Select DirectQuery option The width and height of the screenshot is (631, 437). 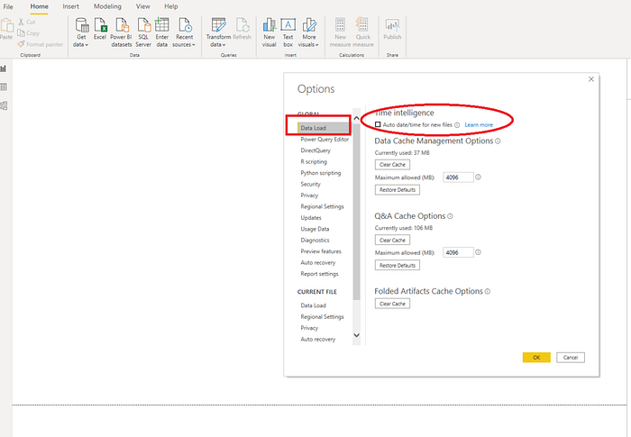(x=315, y=150)
